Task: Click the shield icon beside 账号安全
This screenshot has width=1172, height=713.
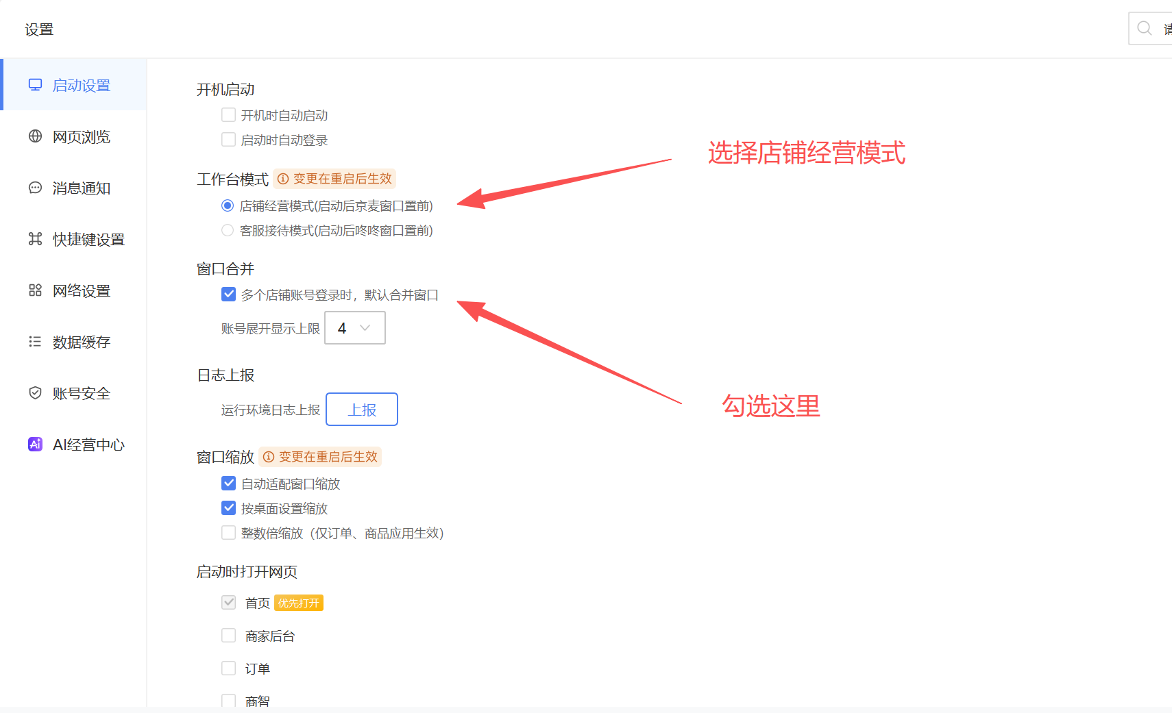Action: (35, 393)
